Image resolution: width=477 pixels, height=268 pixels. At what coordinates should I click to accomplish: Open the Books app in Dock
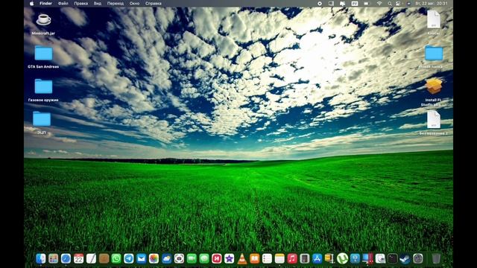(255, 258)
